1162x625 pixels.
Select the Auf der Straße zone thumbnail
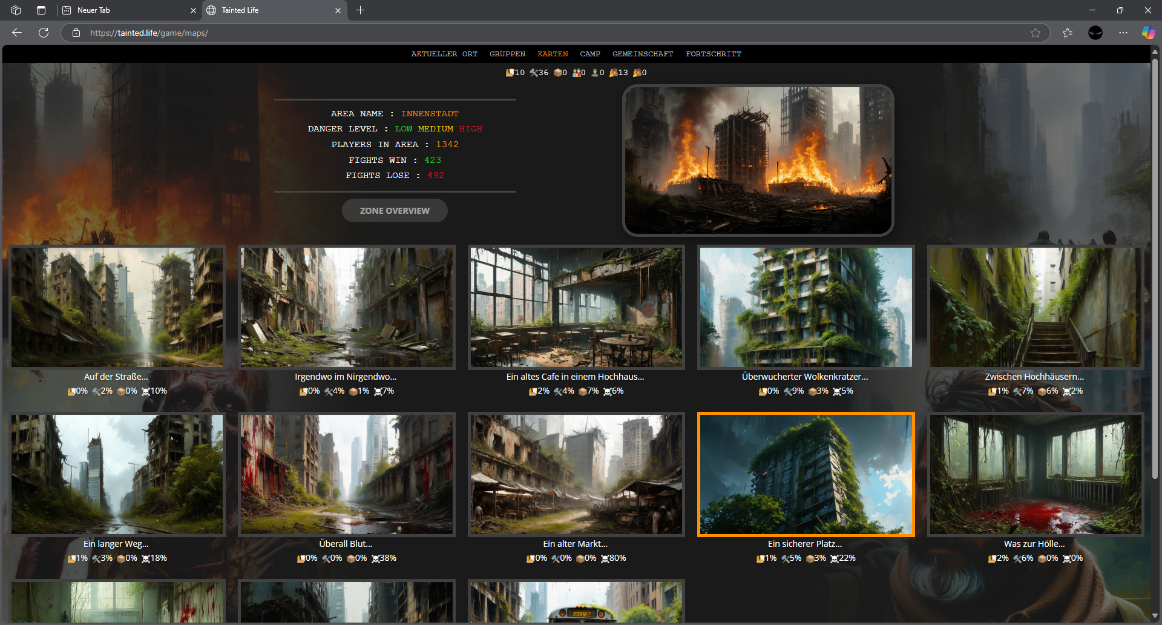point(117,307)
